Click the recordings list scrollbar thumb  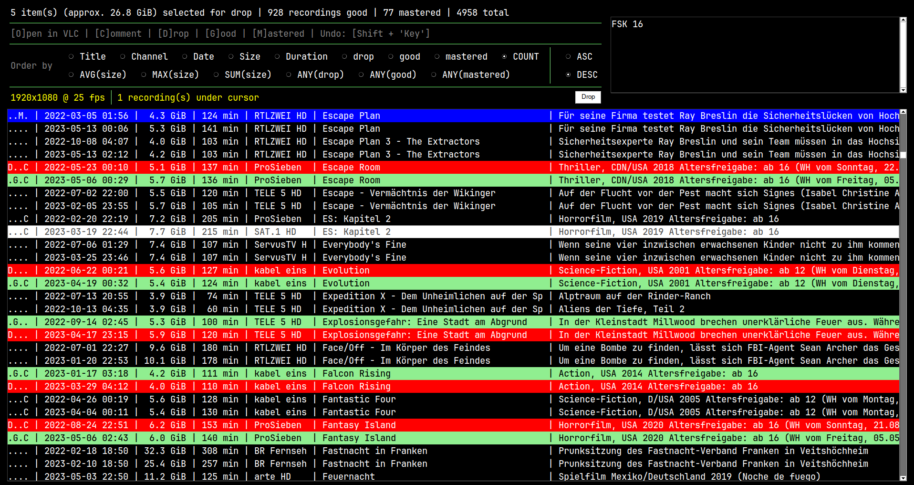pyautogui.click(x=903, y=155)
